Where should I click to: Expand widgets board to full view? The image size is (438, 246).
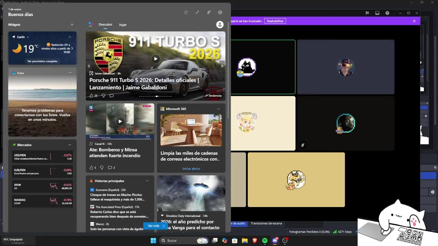(197, 12)
